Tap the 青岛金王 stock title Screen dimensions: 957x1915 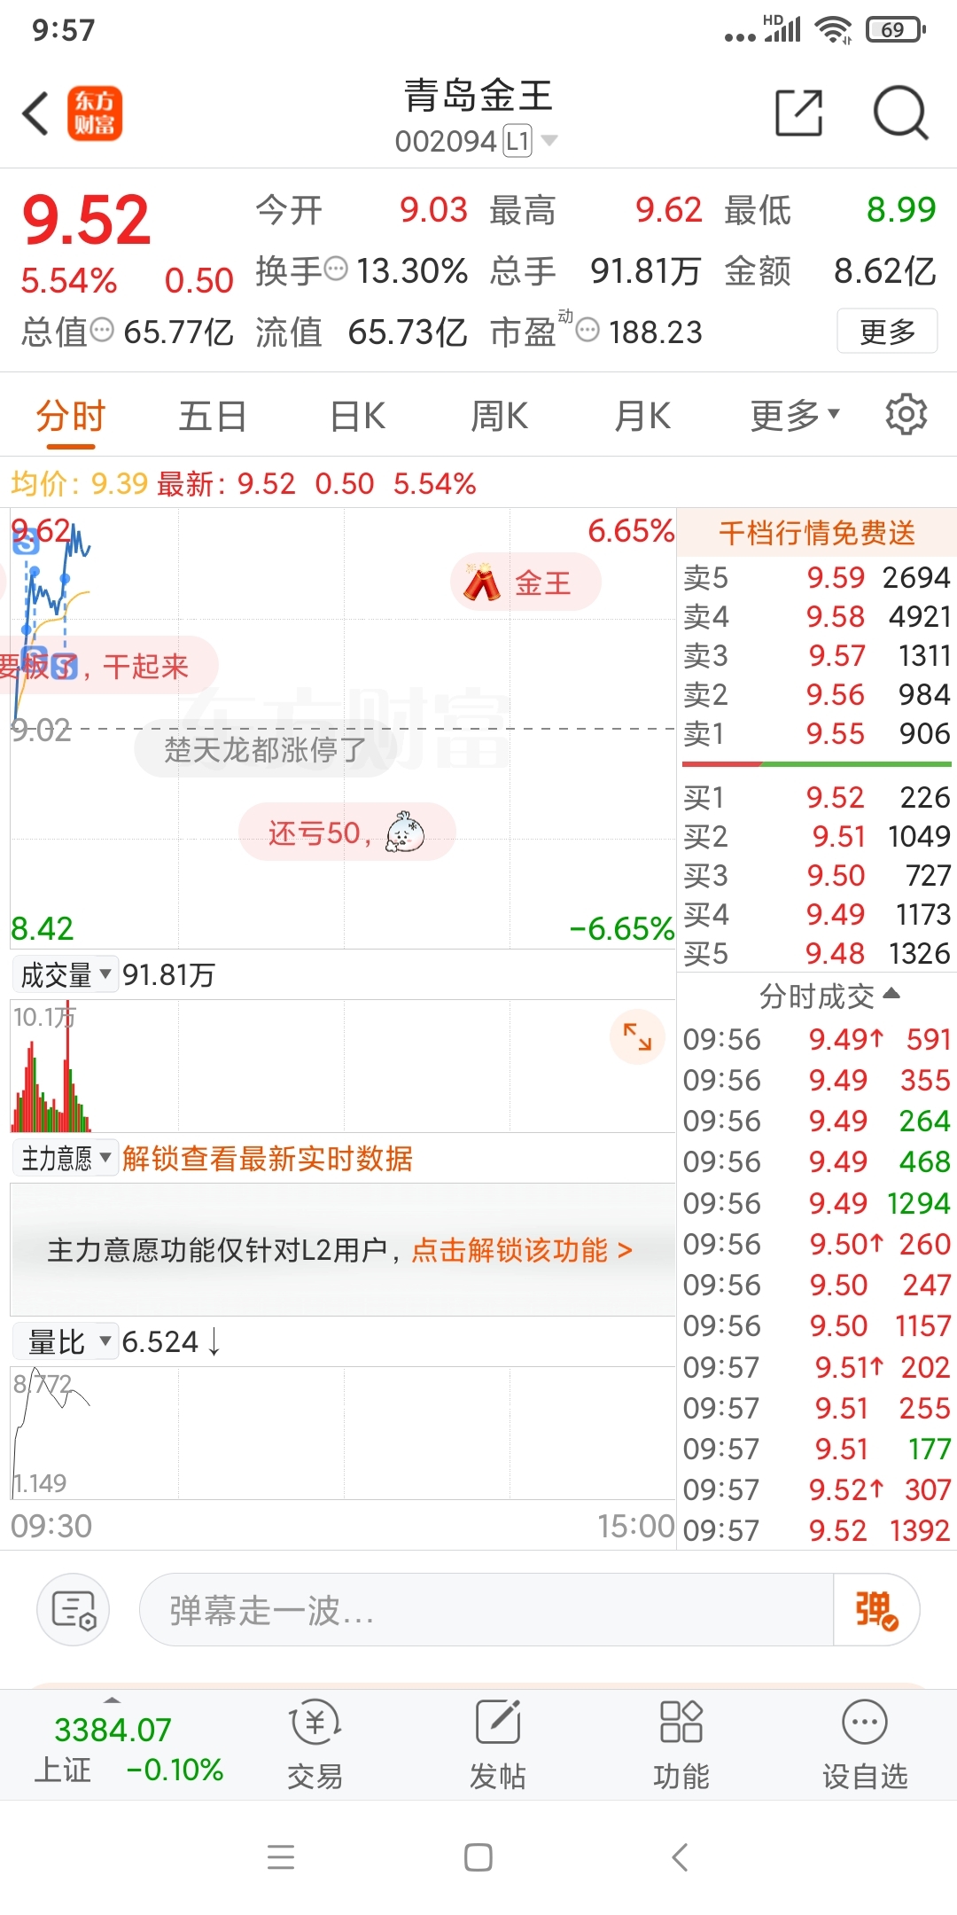[x=478, y=96]
